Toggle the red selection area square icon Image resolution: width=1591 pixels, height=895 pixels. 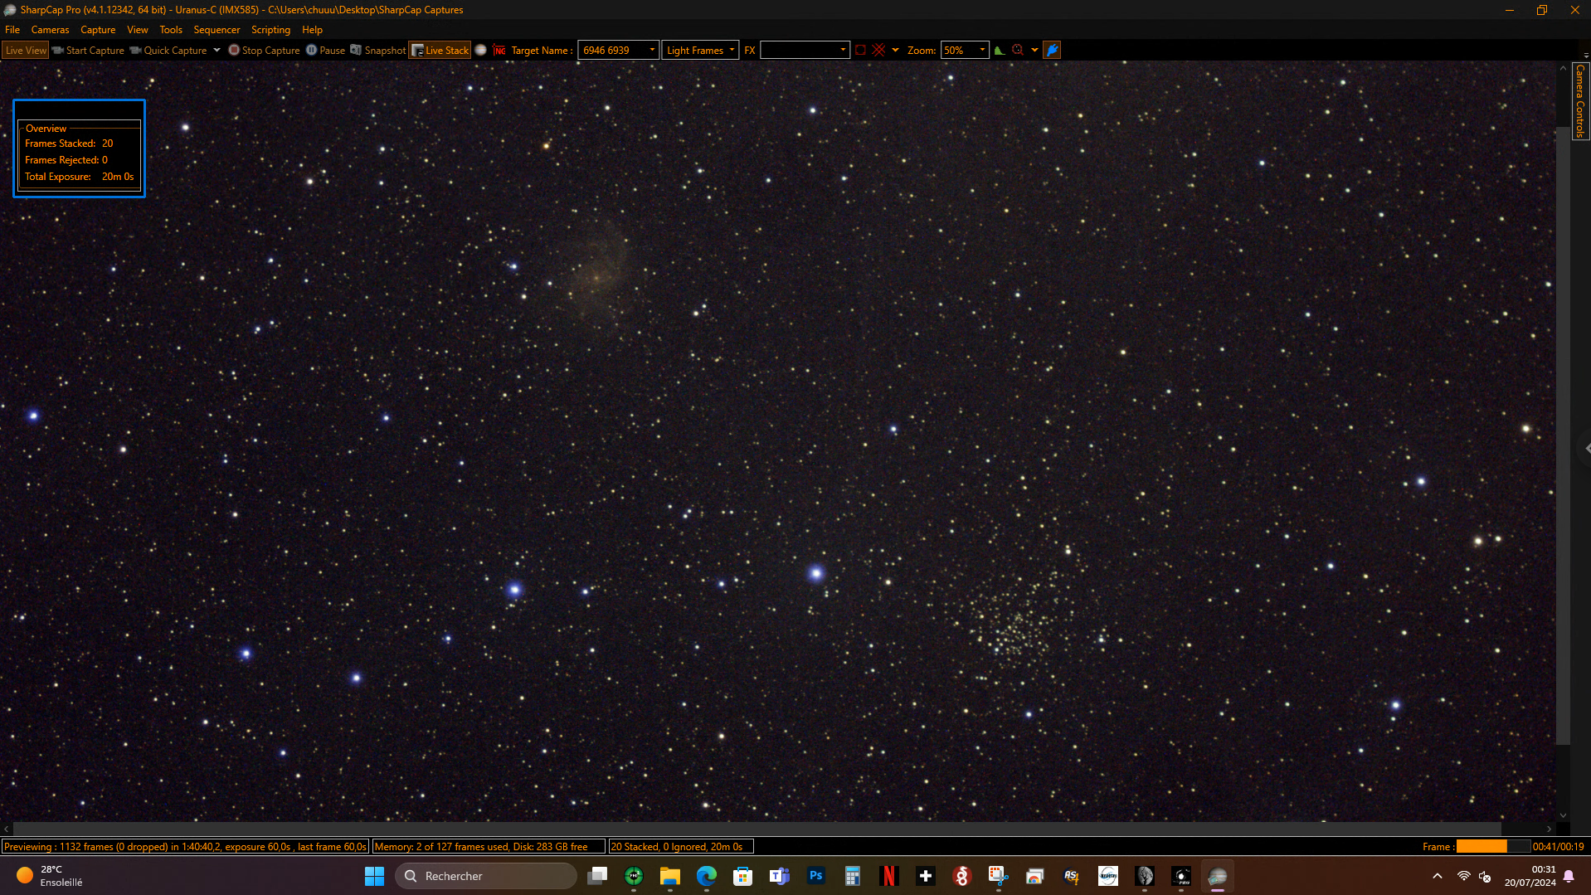coord(860,51)
